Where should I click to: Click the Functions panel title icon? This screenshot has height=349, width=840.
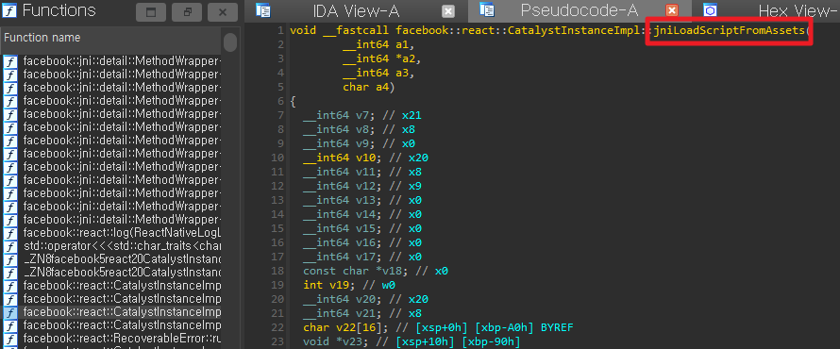pyautogui.click(x=10, y=10)
